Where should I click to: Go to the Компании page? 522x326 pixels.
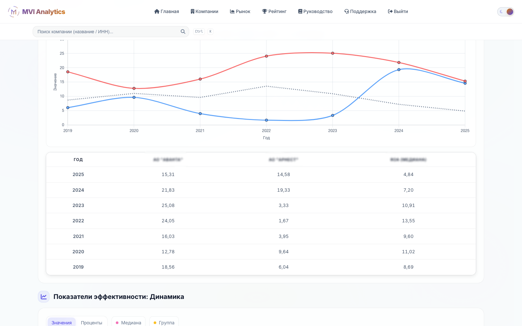pyautogui.click(x=205, y=11)
